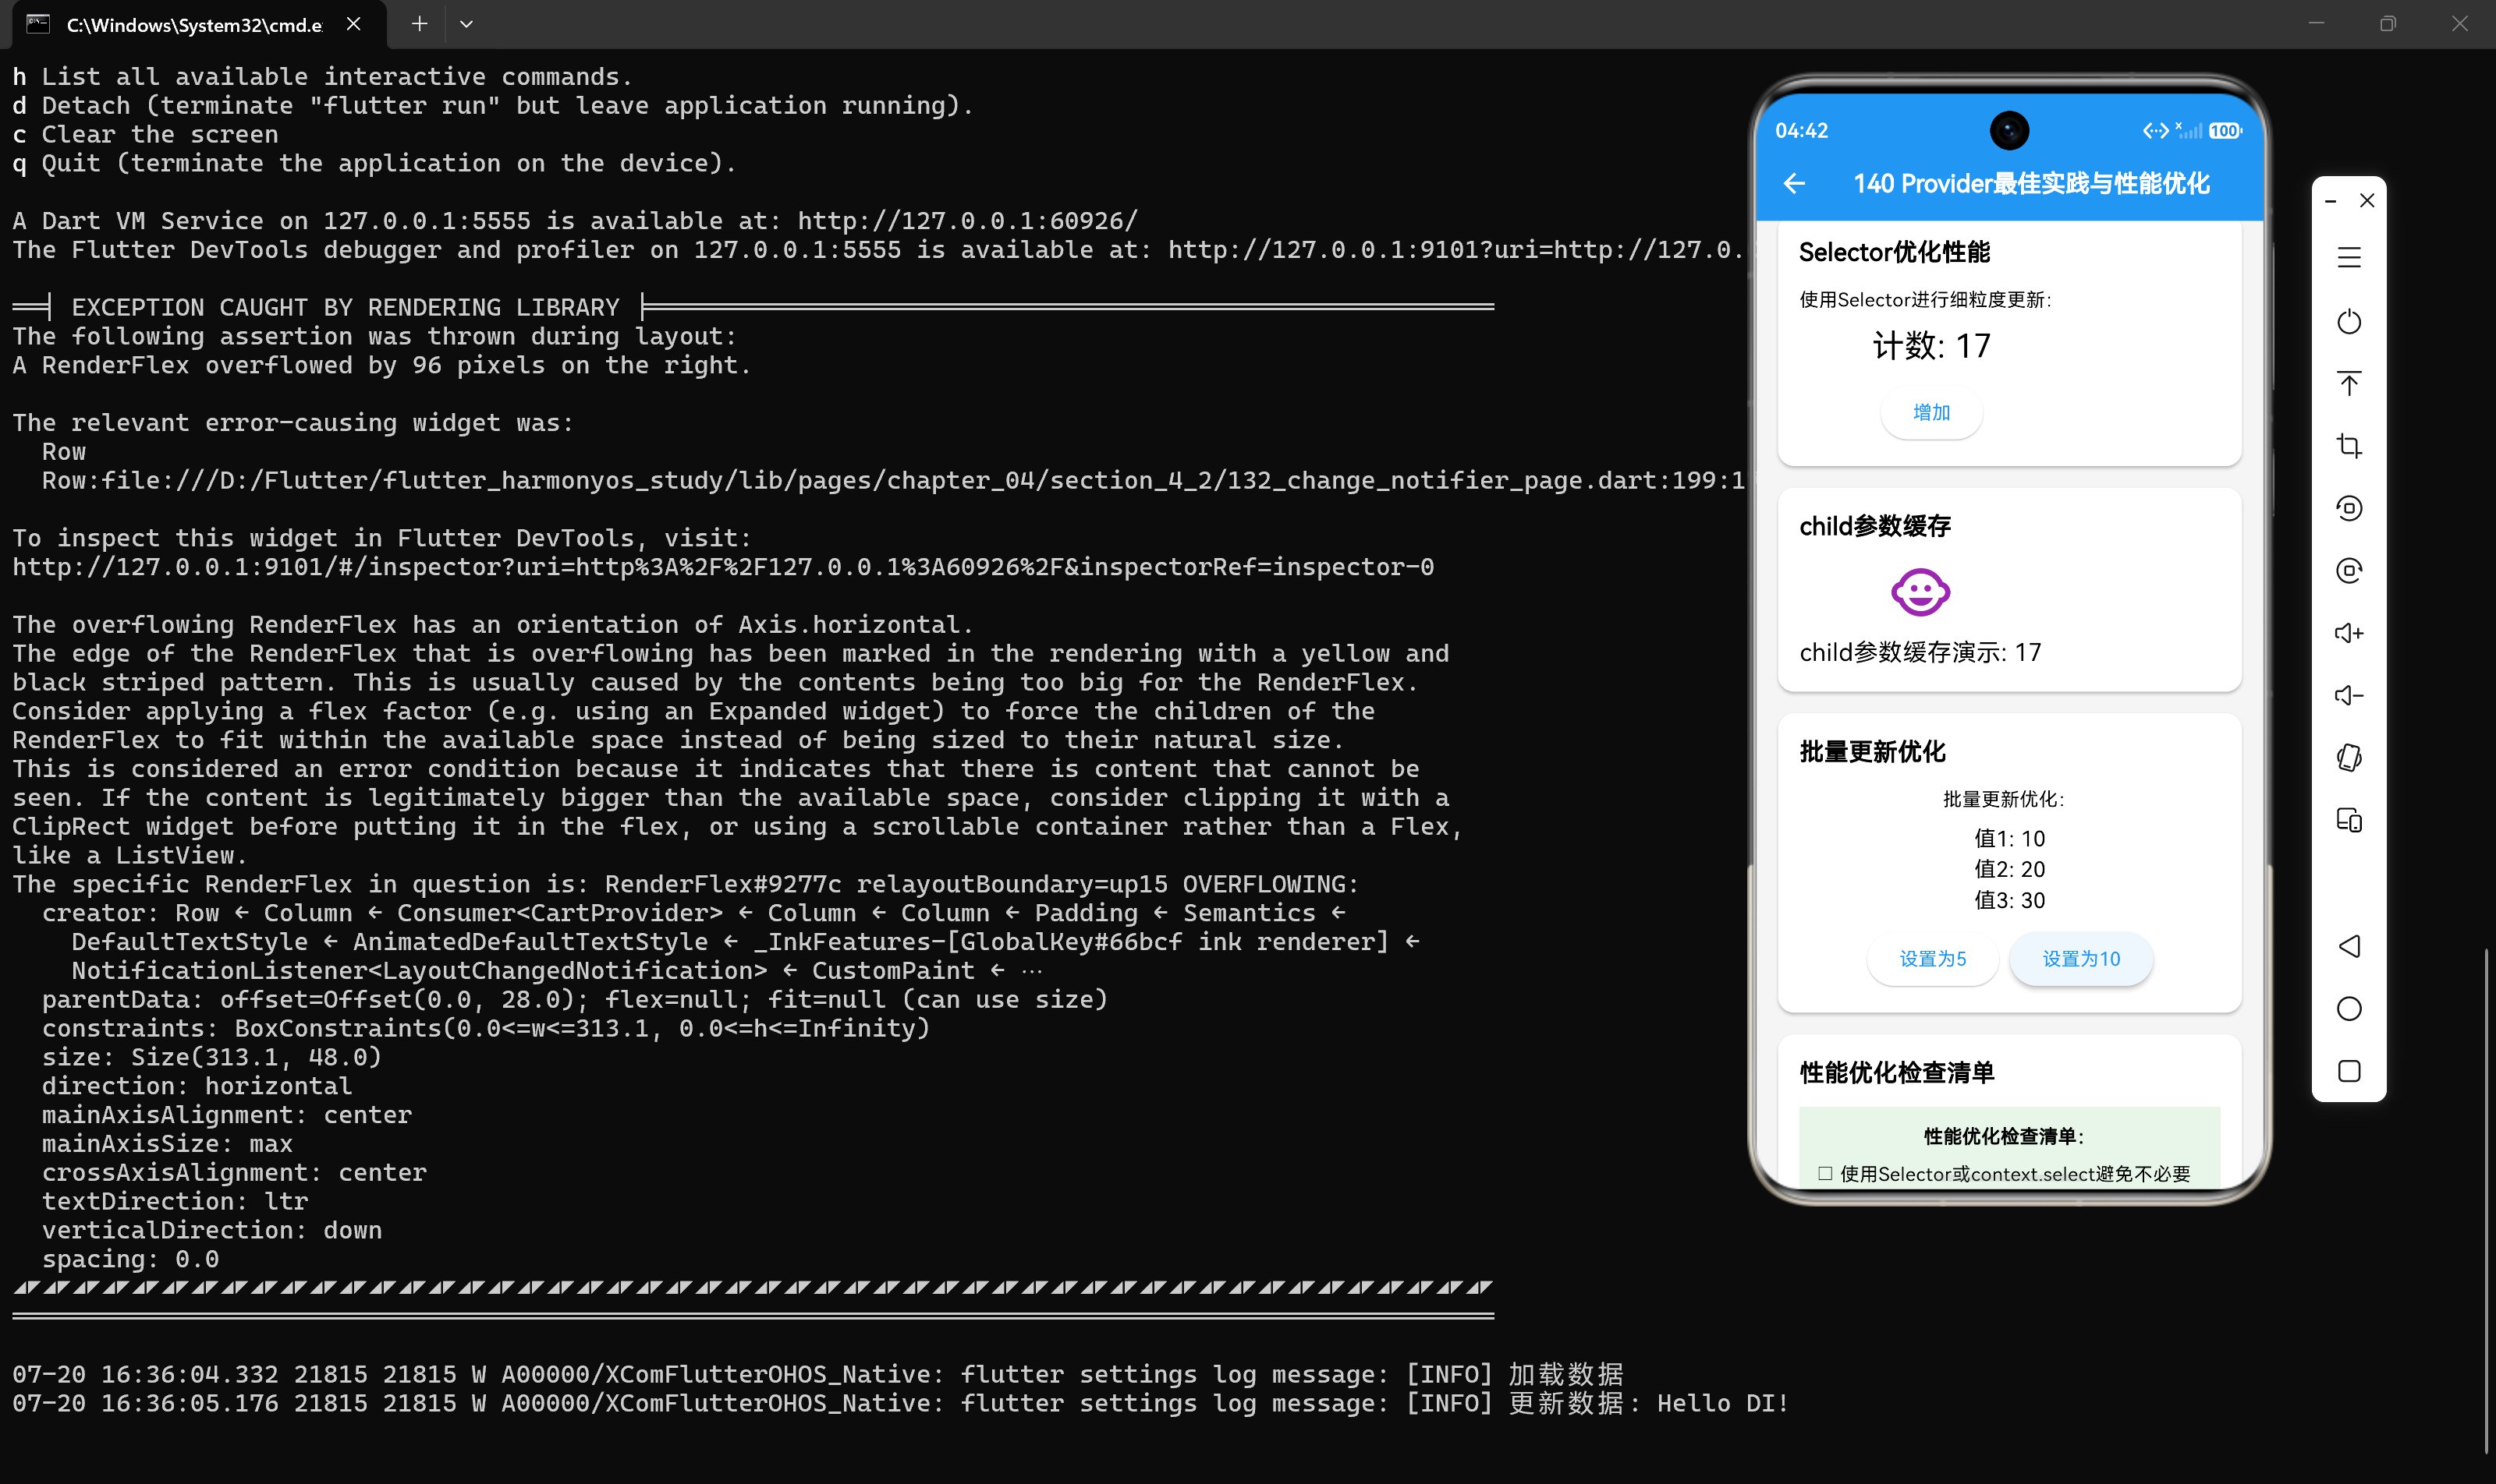
Task: Minimize the emulator toolbar panel
Action: tap(2331, 201)
